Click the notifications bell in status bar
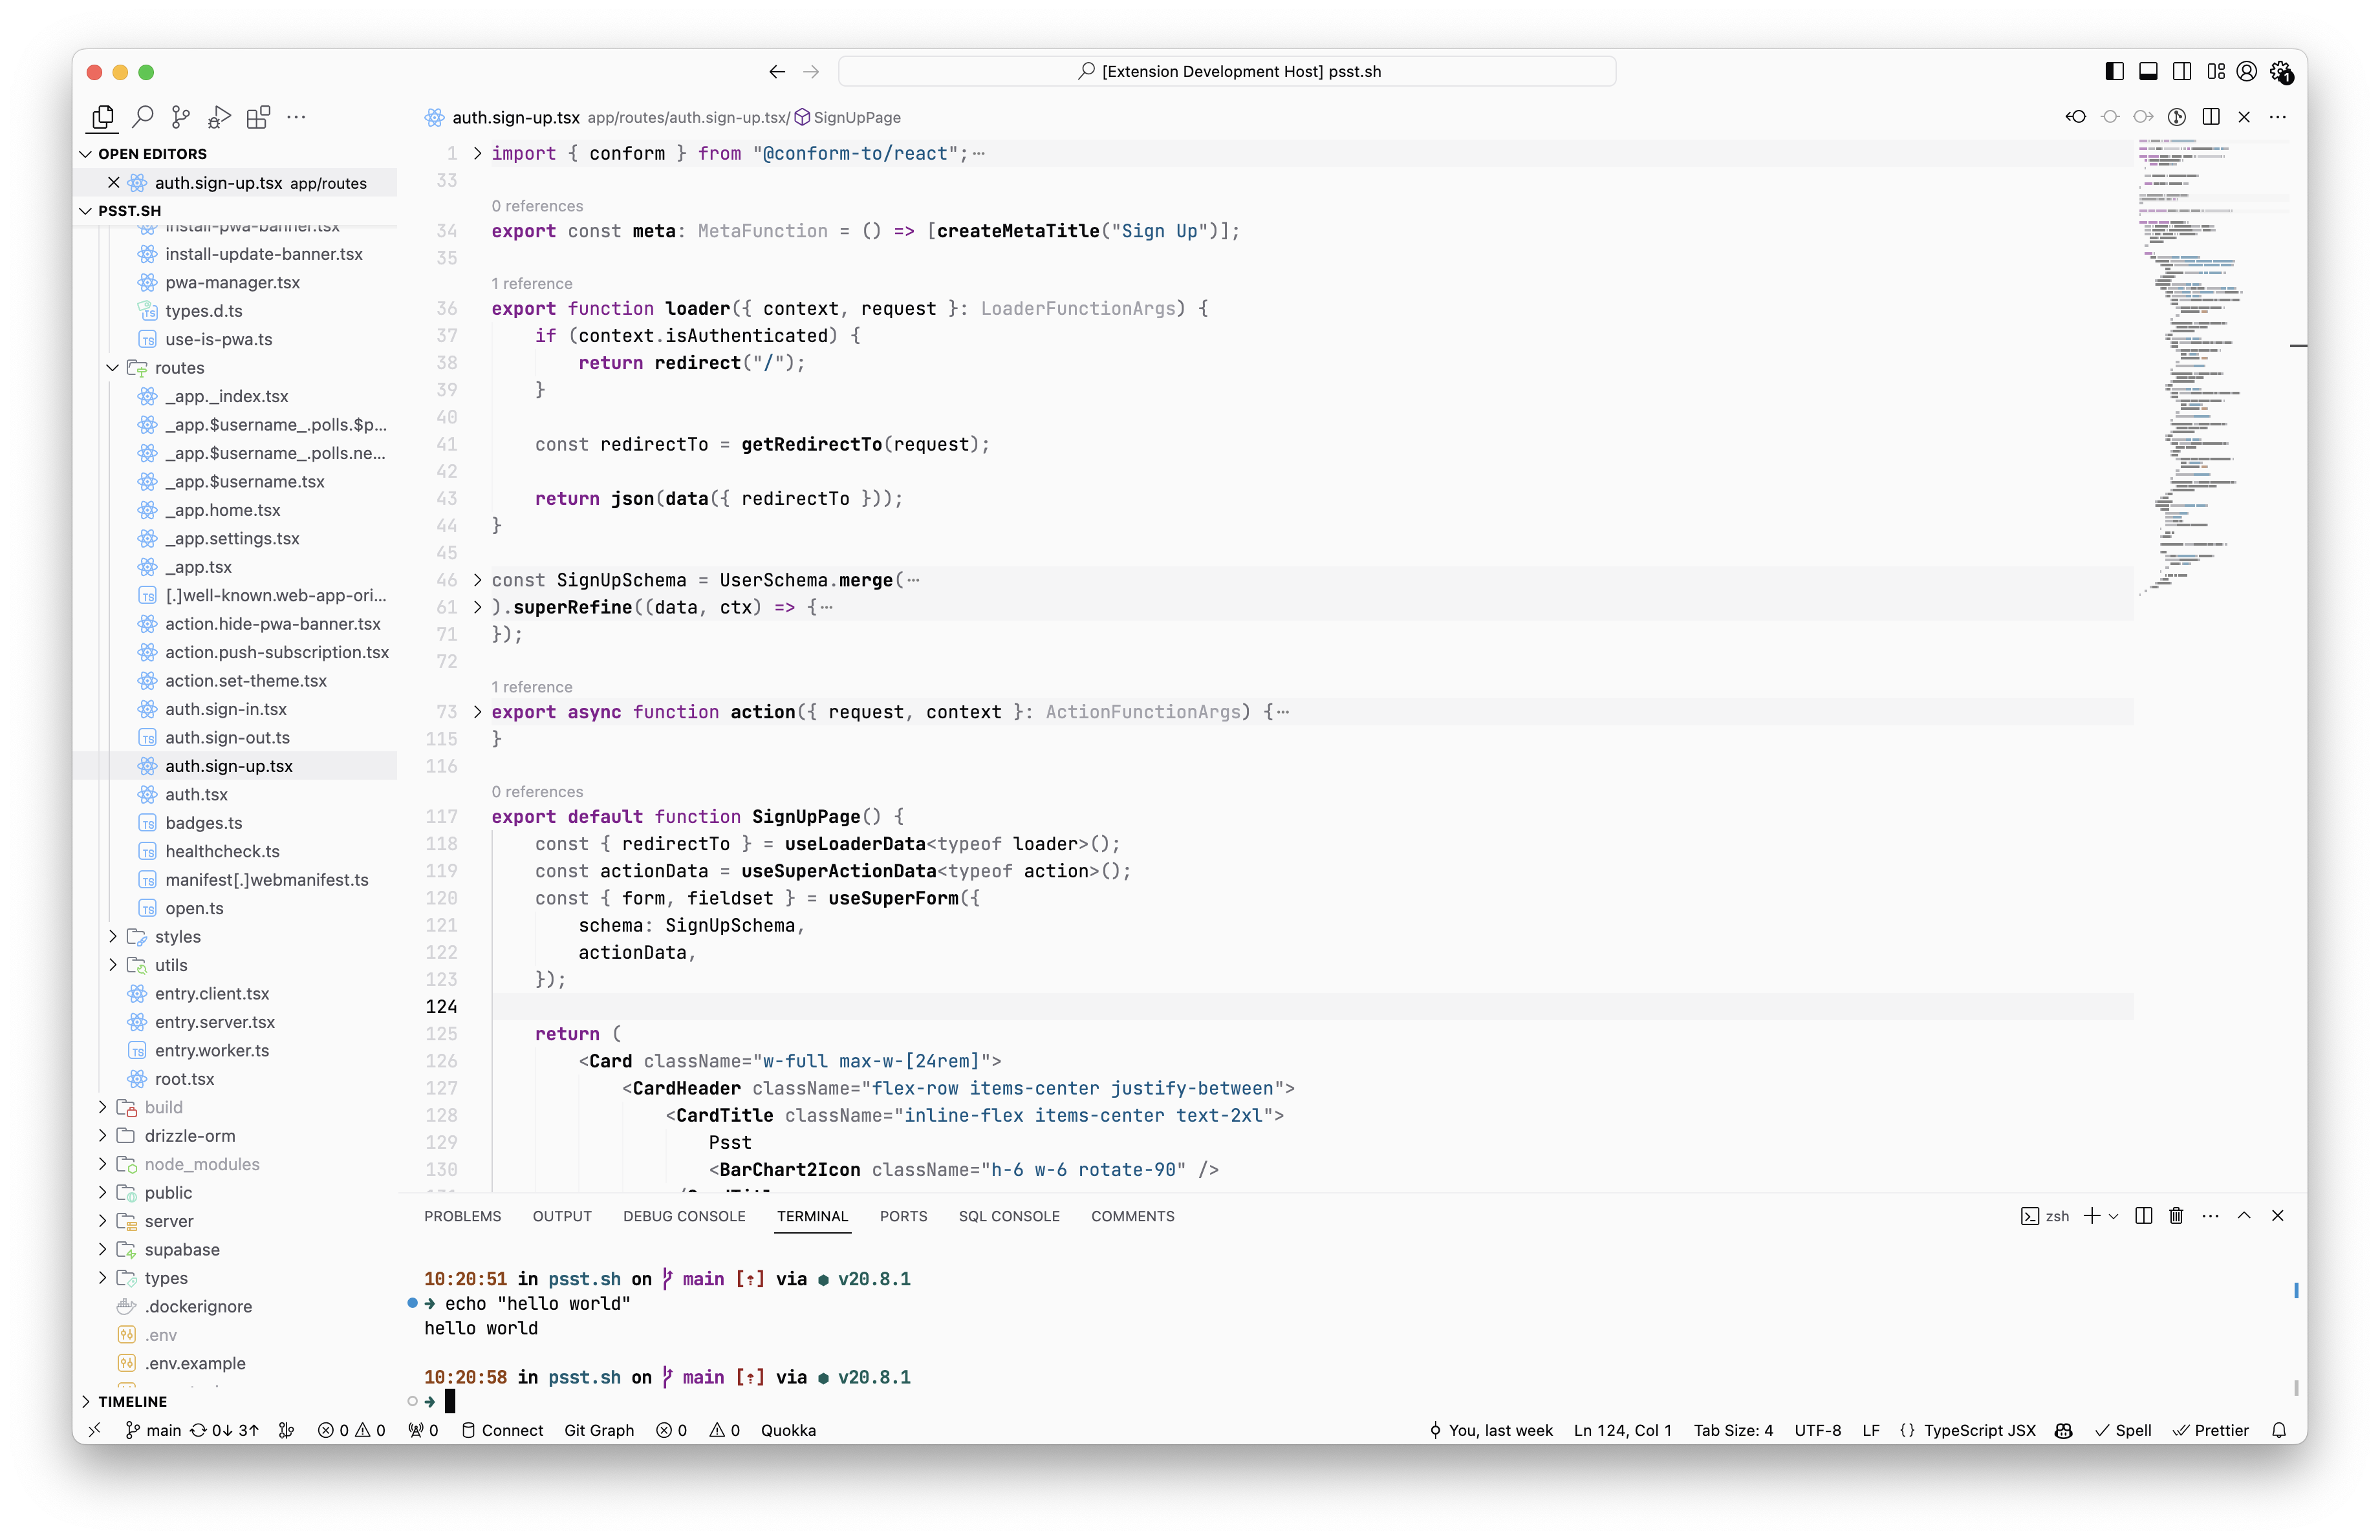 pos(2279,1430)
